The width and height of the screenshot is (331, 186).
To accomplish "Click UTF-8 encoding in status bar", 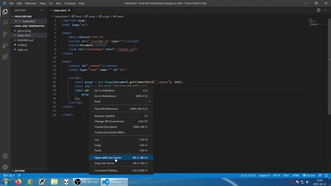I will pyautogui.click(x=276, y=175).
